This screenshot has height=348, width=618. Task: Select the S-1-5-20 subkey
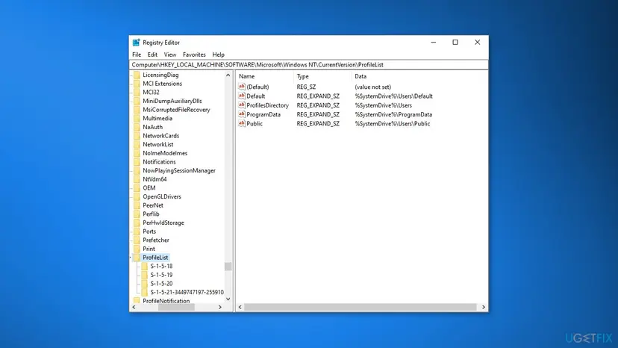pos(161,283)
